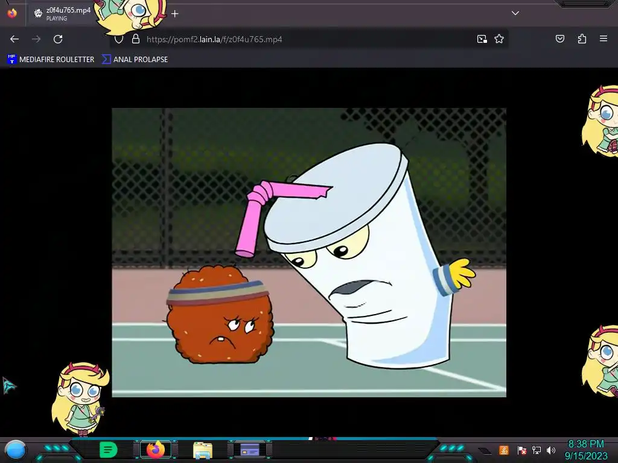Open the Start menu orb
This screenshot has height=463, width=618.
[15, 450]
